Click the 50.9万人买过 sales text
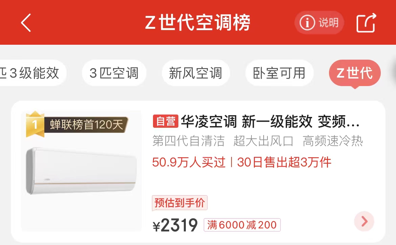 coord(189,162)
